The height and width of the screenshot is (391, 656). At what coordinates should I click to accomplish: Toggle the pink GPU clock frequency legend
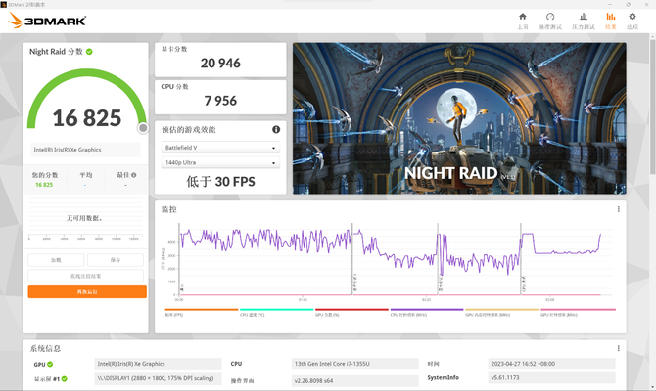tap(578, 312)
